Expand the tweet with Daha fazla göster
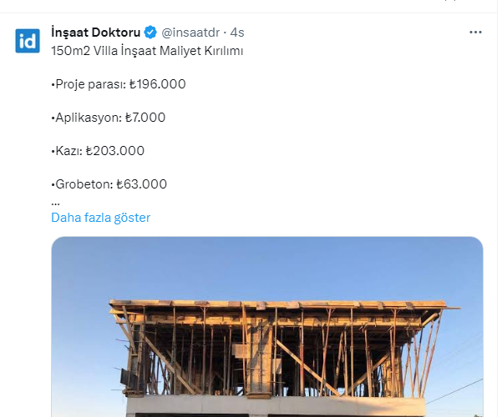The width and height of the screenshot is (502, 417). point(100,218)
